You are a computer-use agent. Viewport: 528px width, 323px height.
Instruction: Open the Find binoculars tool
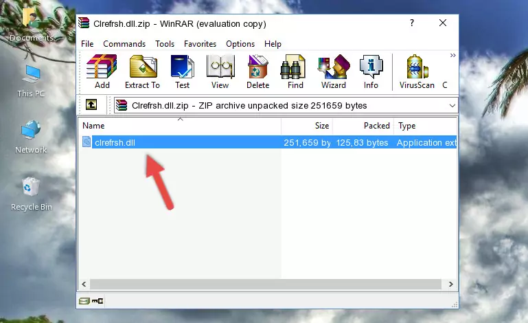coord(295,71)
